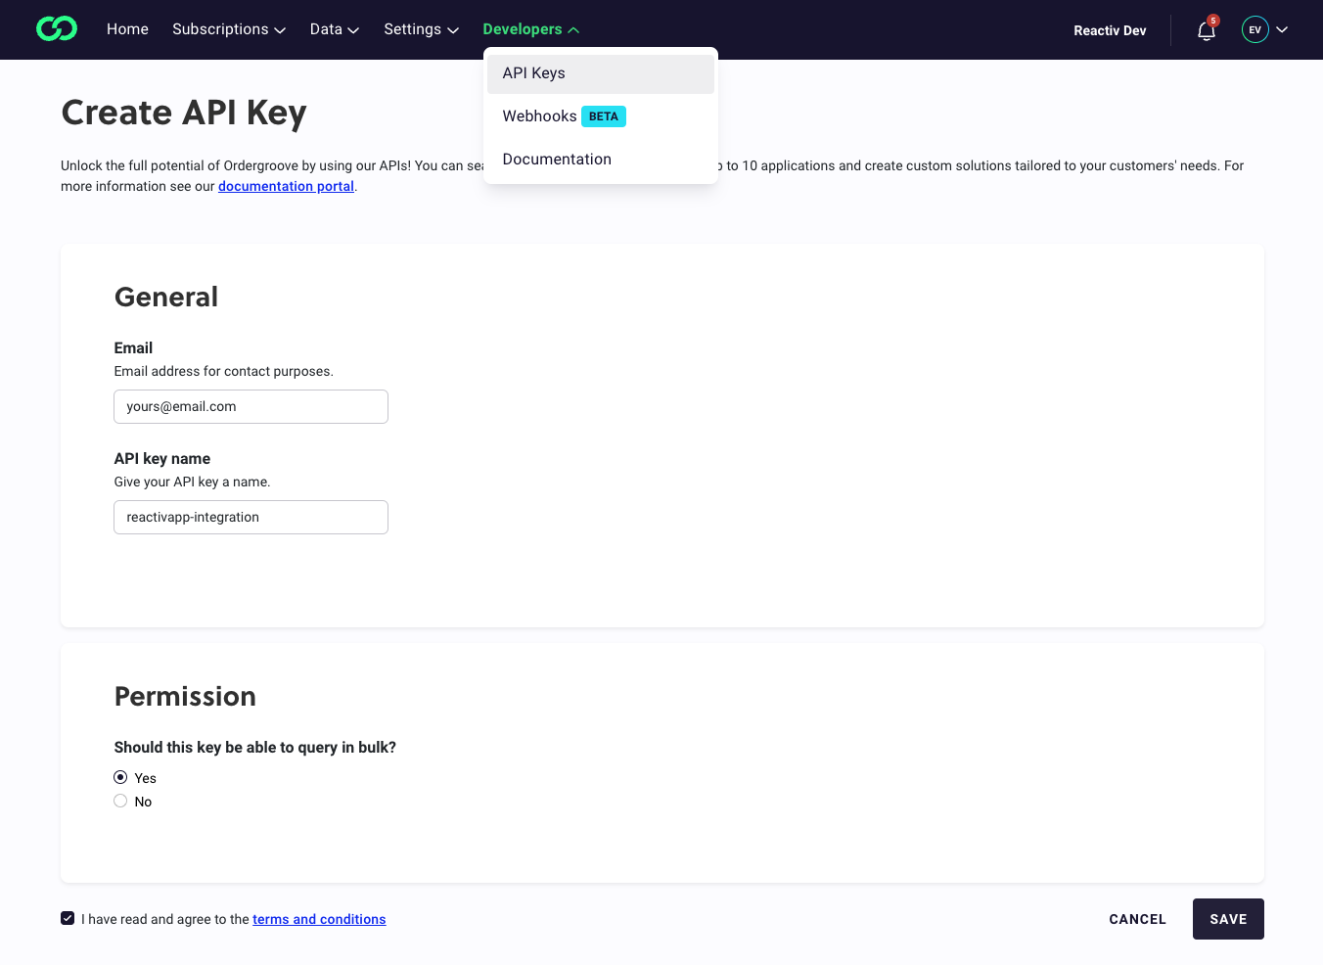Click the EV user avatar

pos(1255,29)
